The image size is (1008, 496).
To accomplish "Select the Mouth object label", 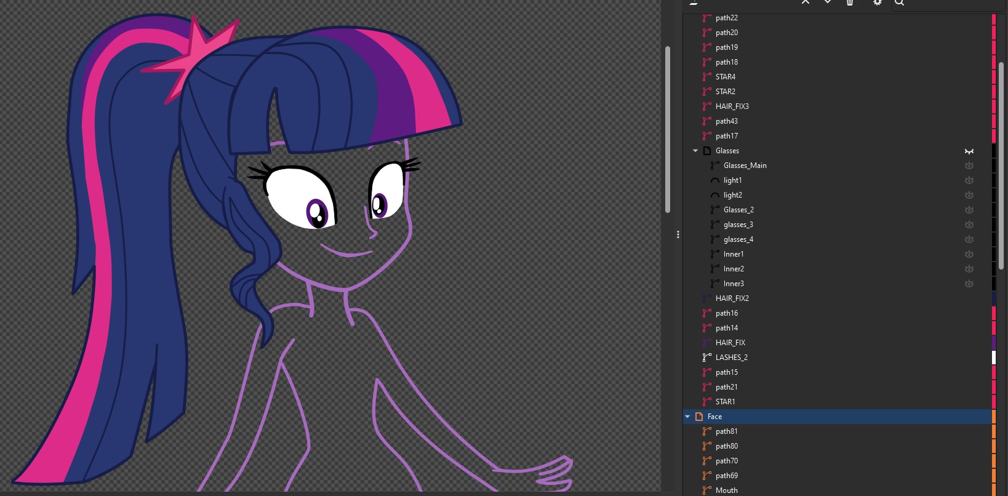I will click(727, 490).
